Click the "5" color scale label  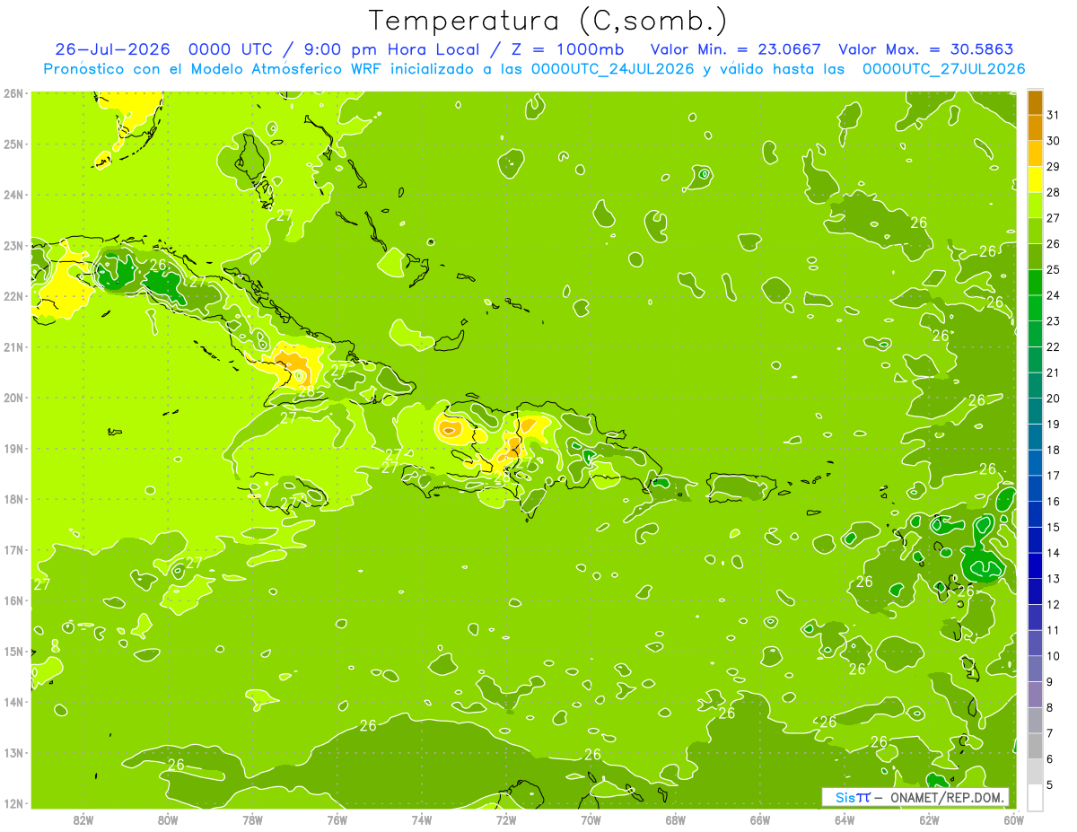pos(1051,785)
